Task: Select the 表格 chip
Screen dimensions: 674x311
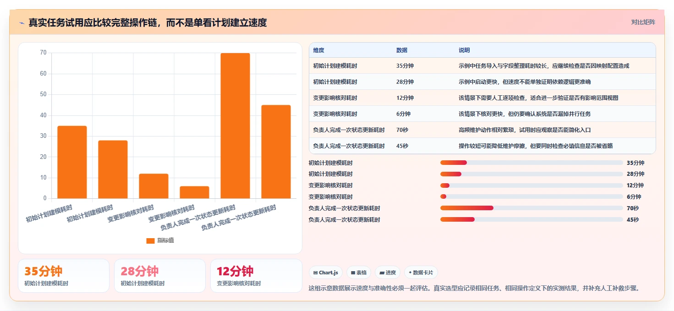Action: pyautogui.click(x=358, y=273)
